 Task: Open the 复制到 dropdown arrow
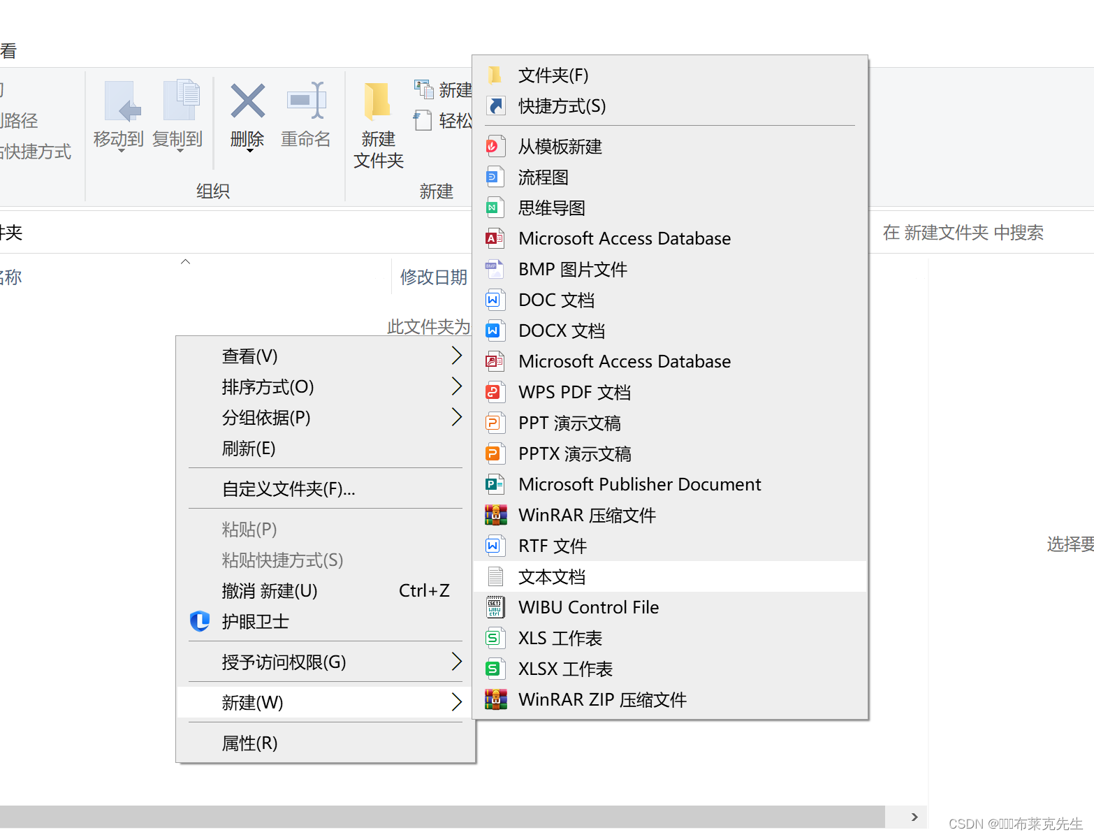[x=180, y=151]
